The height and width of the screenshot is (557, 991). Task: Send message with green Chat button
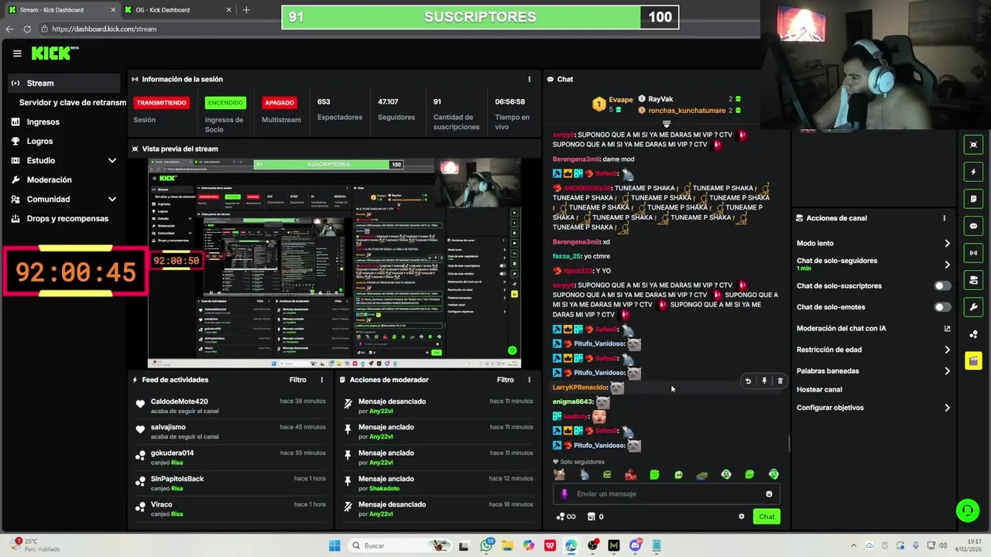pos(766,517)
